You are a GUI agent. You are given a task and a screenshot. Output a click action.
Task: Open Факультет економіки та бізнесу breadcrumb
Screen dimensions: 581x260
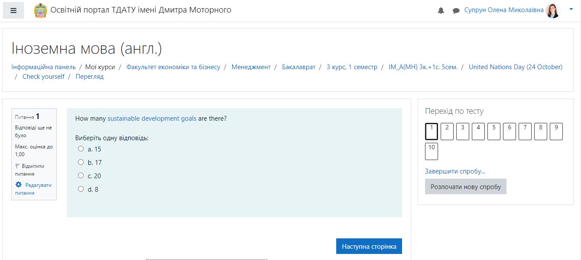(x=173, y=67)
